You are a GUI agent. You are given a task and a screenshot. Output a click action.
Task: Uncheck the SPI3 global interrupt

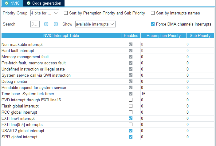[x=131, y=137]
